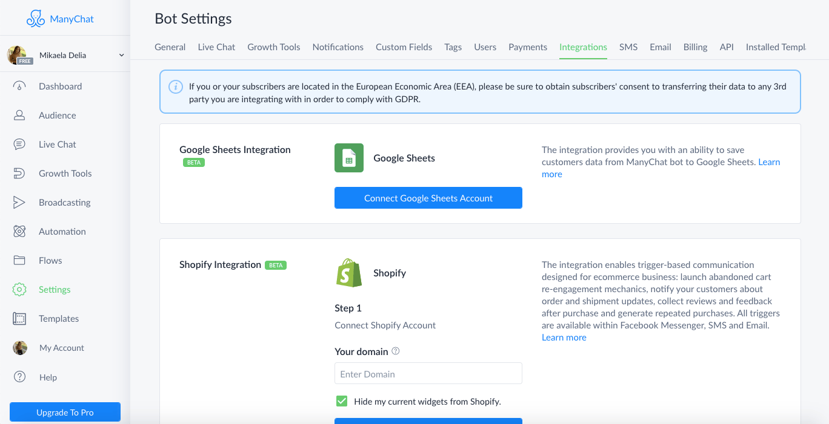Screen dimensions: 829x424
Task: Open the Growth Tools settings tab
Action: (274, 47)
